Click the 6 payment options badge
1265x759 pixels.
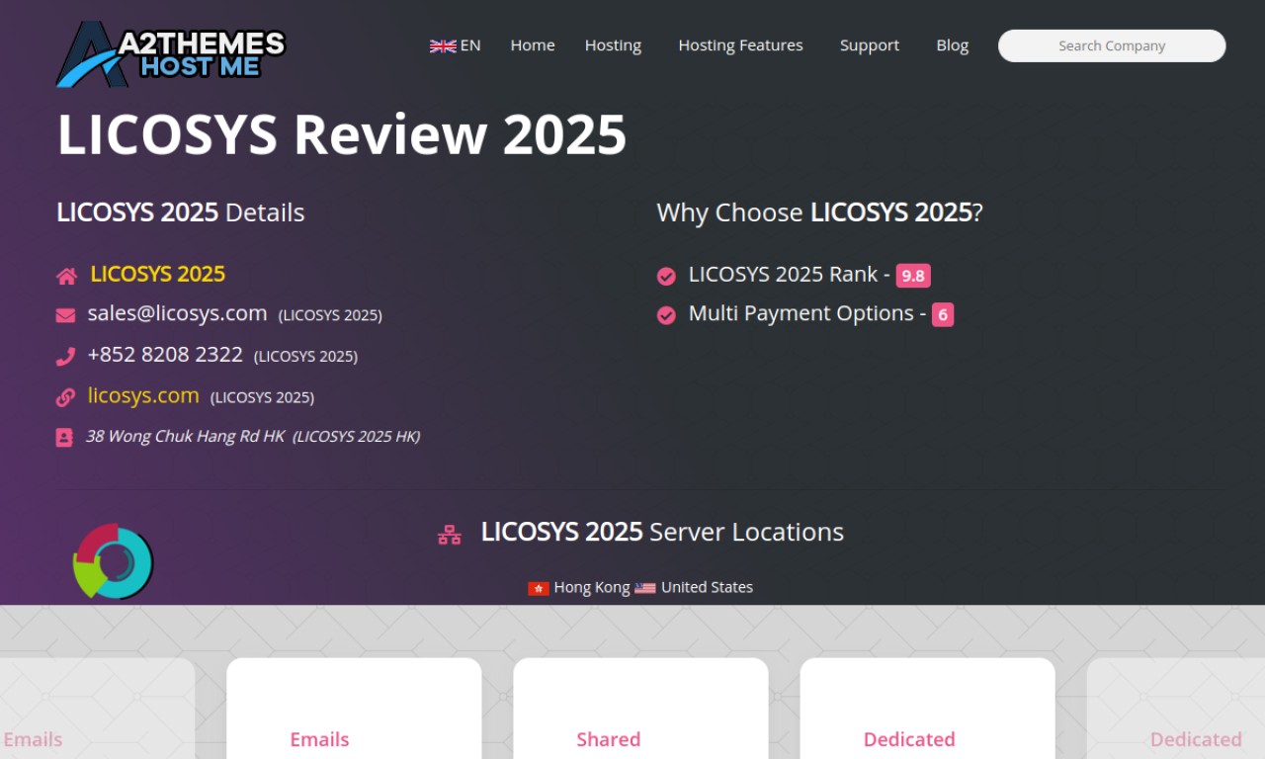tap(943, 315)
